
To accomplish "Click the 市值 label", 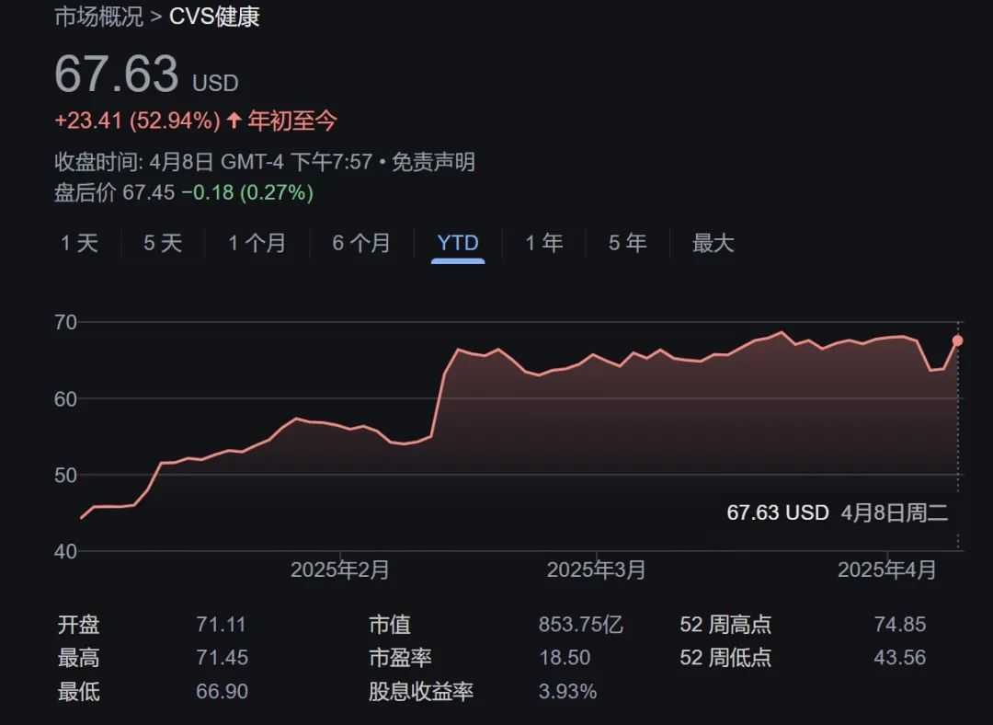I will pos(390,625).
